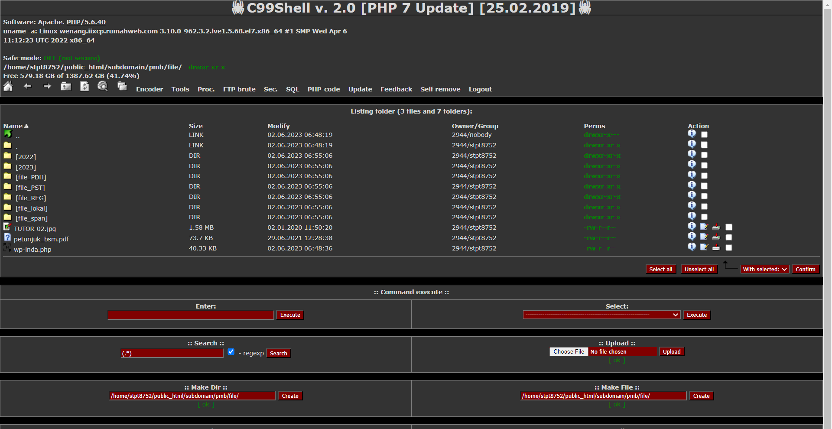The width and height of the screenshot is (832, 429).
Task: Open info icon for wp-inda.php
Action: point(692,247)
